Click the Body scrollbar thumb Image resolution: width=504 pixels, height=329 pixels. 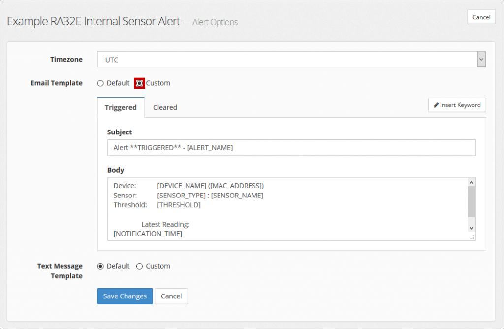pos(471,201)
